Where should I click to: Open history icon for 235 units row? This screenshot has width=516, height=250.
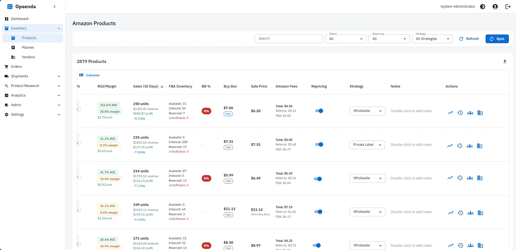pos(460,146)
